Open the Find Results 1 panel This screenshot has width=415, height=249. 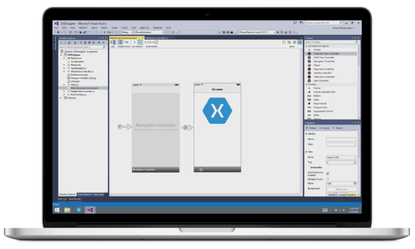[76, 199]
